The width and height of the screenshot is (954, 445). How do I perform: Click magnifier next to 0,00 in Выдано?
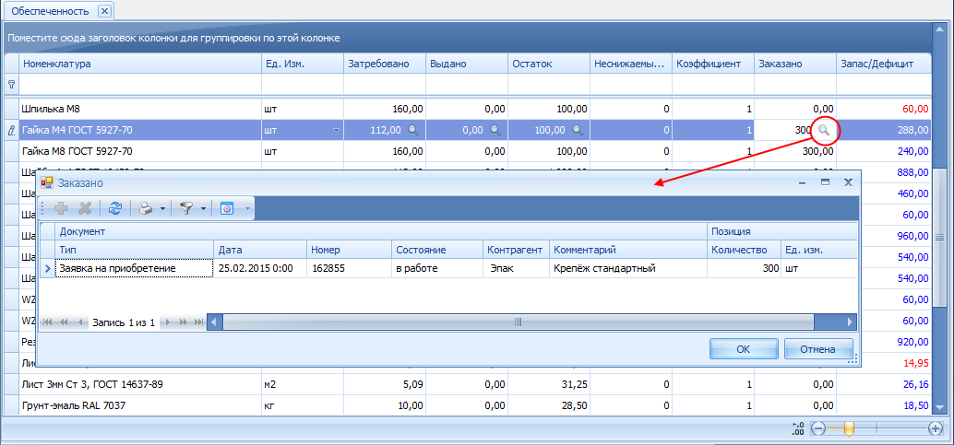(x=495, y=130)
